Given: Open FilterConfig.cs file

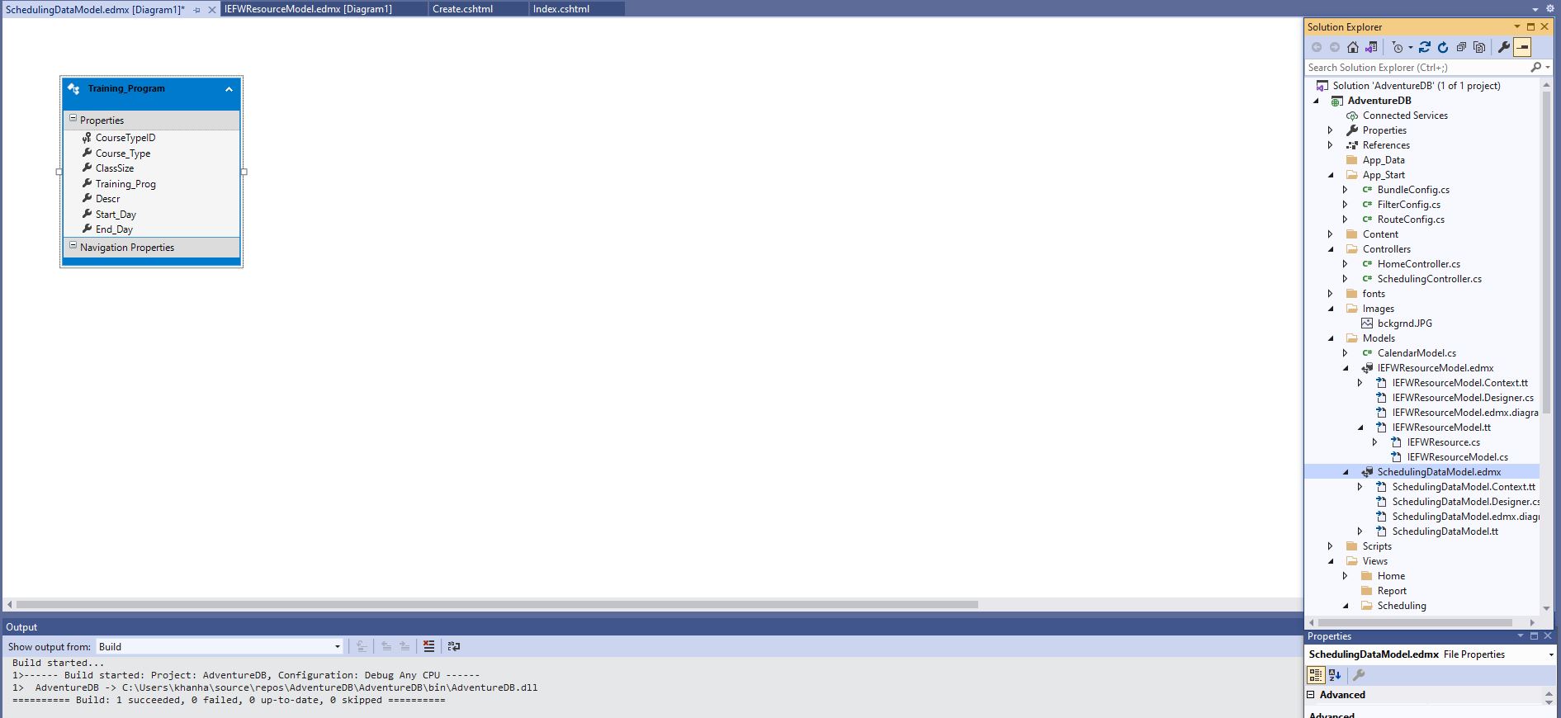Looking at the screenshot, I should pos(1408,205).
